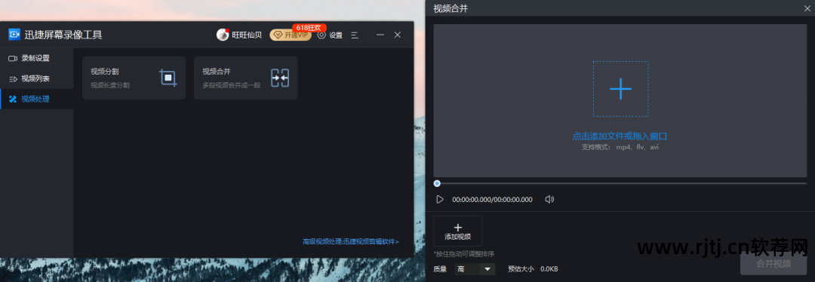This screenshot has height=282, width=815.
Task: Click the dropdown arrow next to 高
Action: pos(487,269)
